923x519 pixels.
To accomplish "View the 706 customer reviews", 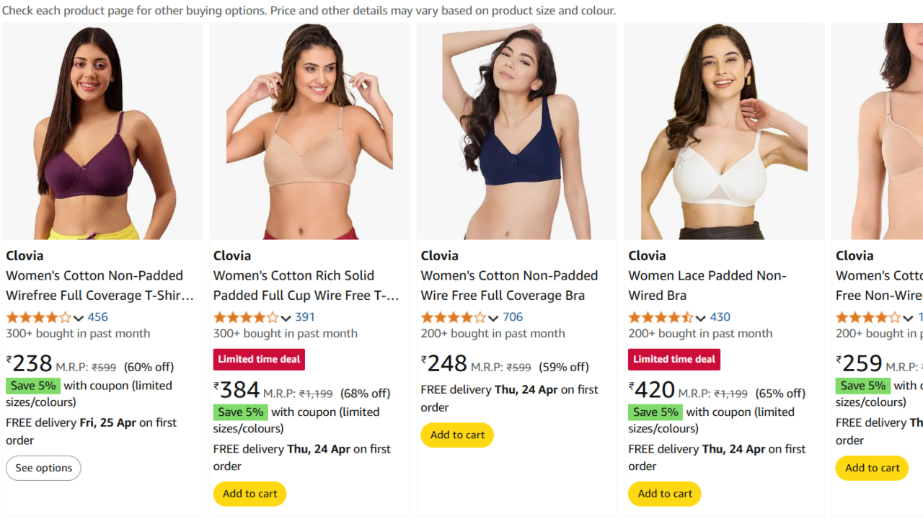I will point(513,317).
